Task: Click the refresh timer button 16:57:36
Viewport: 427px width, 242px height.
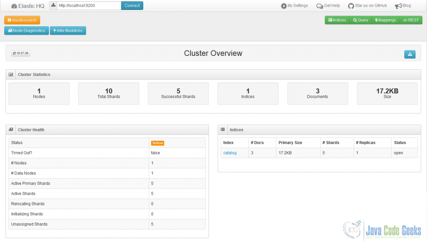Action: tap(21, 53)
